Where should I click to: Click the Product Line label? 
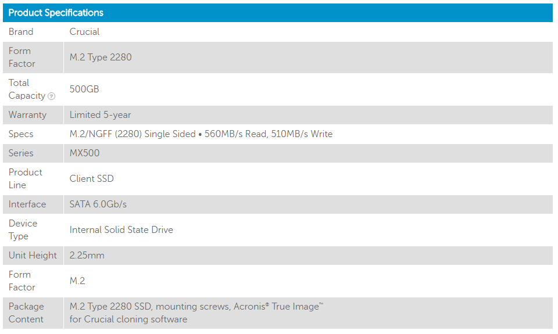(x=25, y=178)
